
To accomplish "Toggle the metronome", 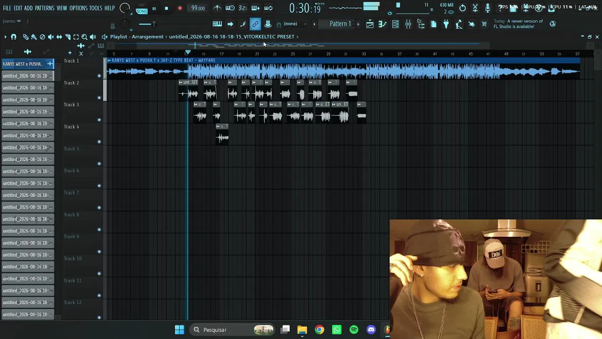I will 217,8.
